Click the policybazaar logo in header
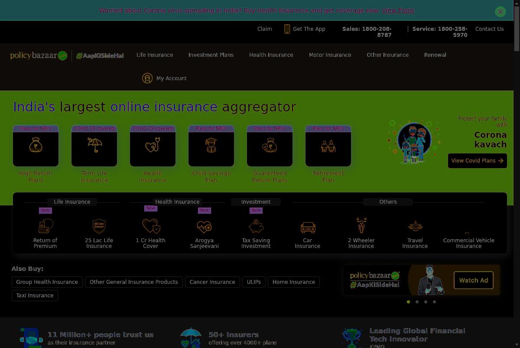520x348 pixels. coord(39,55)
